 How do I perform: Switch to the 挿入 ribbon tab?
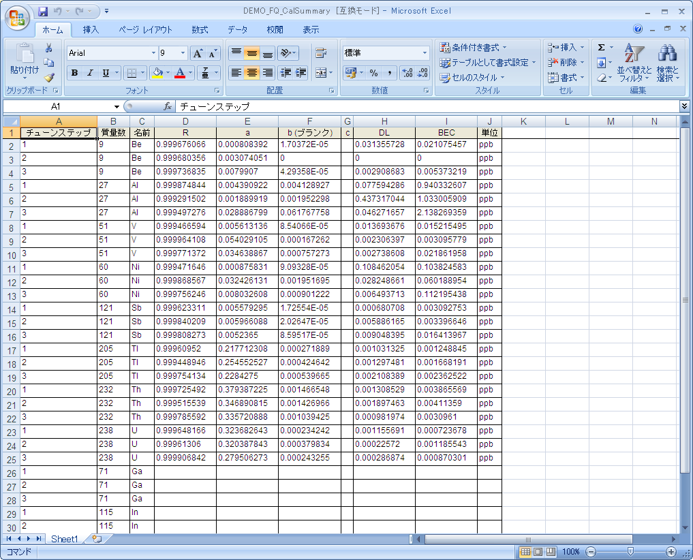click(x=91, y=29)
